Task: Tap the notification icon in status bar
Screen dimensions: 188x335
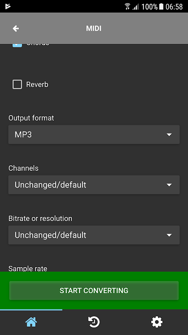Action: (x=8, y=6)
